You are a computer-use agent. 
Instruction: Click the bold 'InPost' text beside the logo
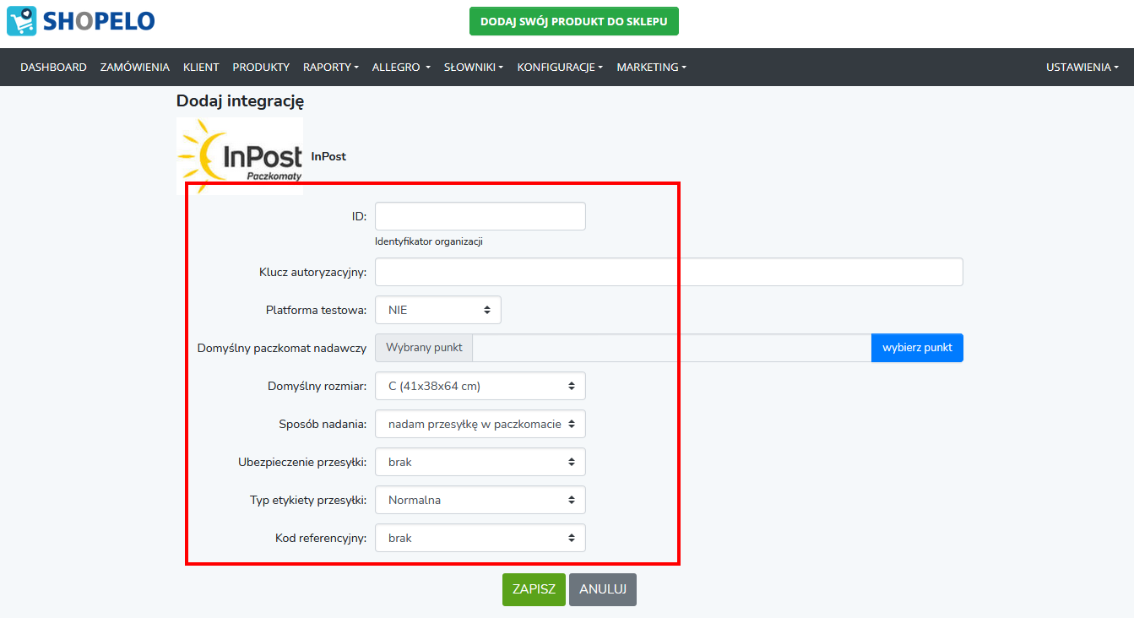click(328, 156)
